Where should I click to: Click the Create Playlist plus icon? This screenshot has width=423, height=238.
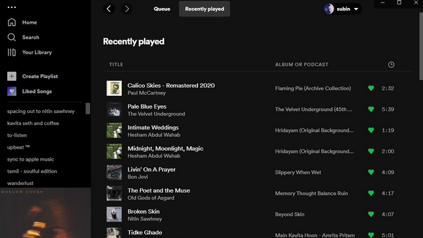(x=12, y=77)
